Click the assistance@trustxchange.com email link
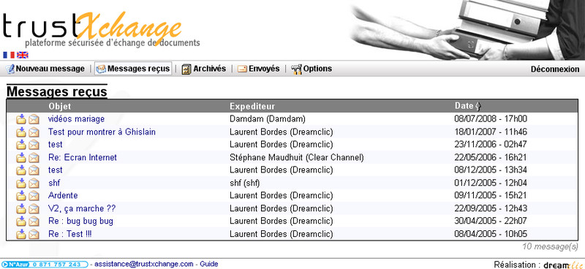The width and height of the screenshot is (585, 269). [x=143, y=264]
